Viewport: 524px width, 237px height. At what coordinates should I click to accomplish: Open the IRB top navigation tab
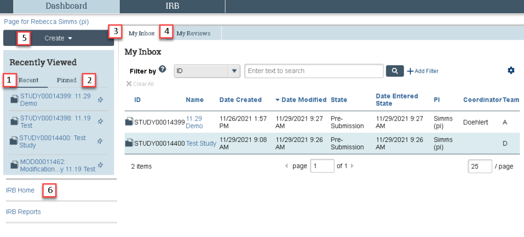click(172, 6)
